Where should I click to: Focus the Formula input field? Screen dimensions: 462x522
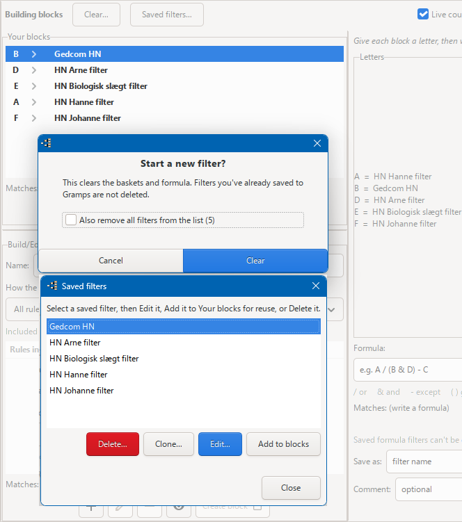tap(408, 370)
